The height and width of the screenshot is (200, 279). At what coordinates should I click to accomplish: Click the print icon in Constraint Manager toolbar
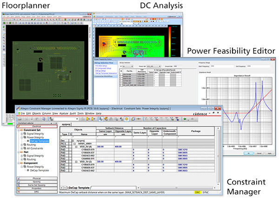20,119
